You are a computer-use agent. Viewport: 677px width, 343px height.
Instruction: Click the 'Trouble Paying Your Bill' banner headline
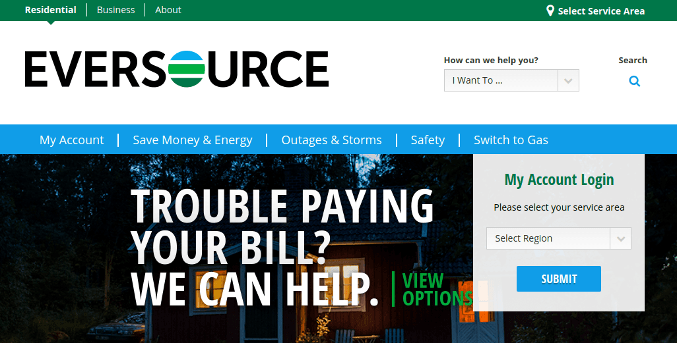(x=282, y=248)
